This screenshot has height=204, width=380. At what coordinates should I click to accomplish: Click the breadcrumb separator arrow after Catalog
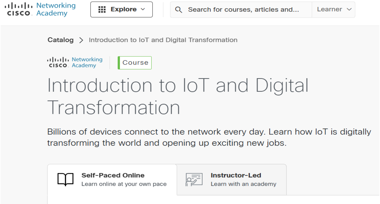click(81, 40)
